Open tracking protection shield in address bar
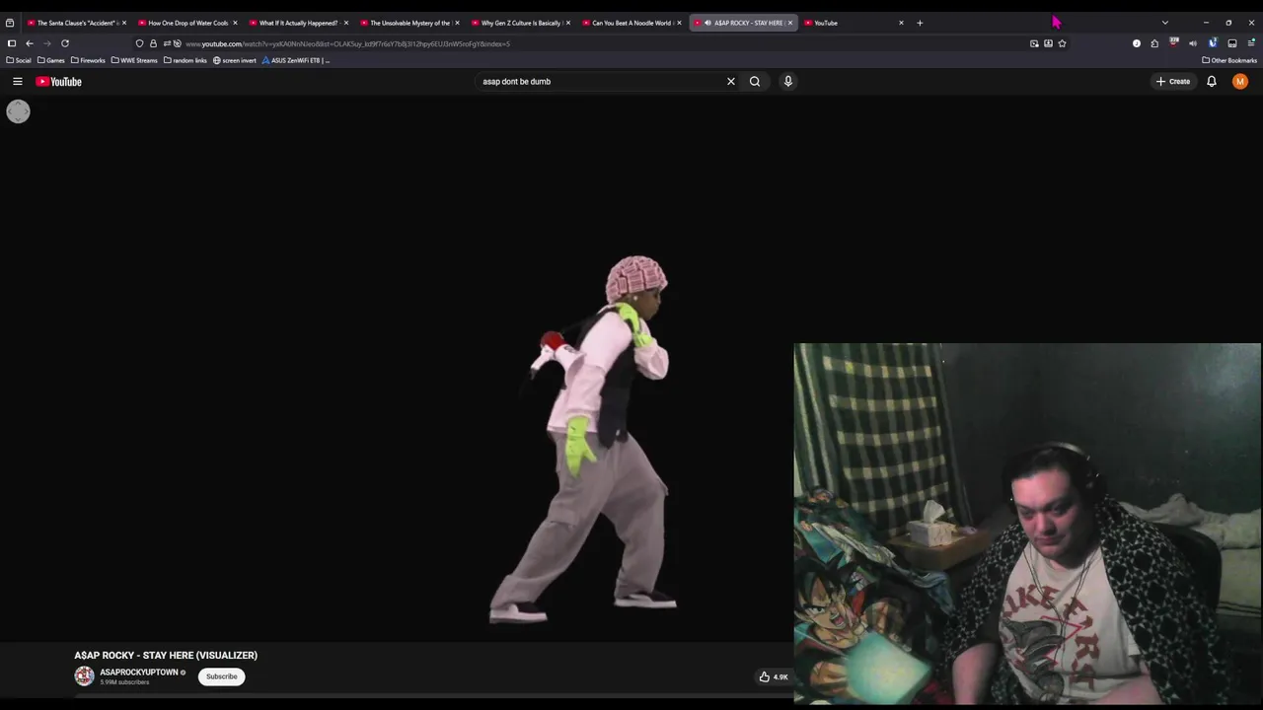This screenshot has height=710, width=1263. coord(139,43)
